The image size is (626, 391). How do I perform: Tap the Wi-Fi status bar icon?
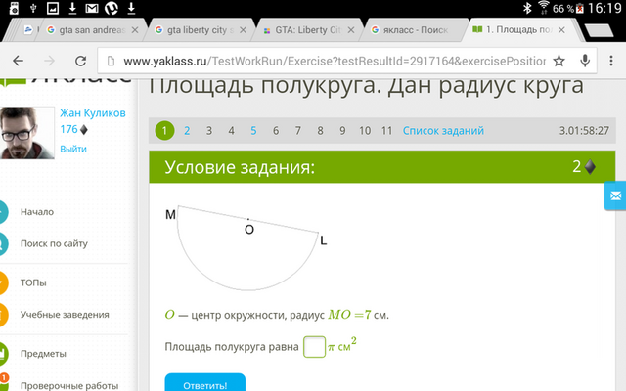point(544,8)
